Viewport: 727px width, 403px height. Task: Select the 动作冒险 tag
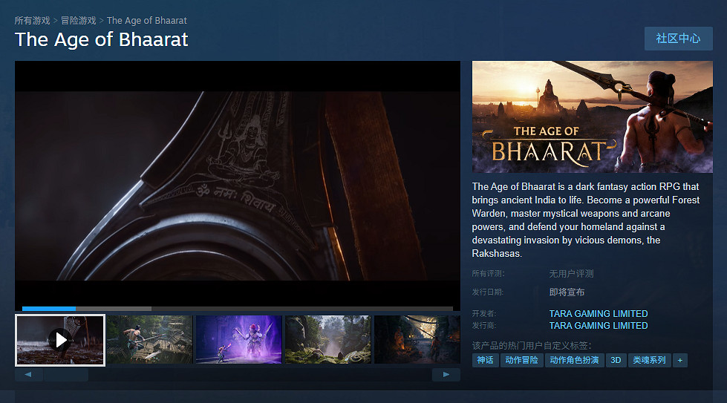[x=521, y=361]
